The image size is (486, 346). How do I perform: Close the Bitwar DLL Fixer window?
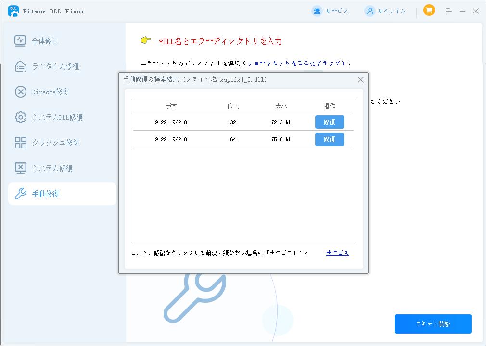point(476,11)
